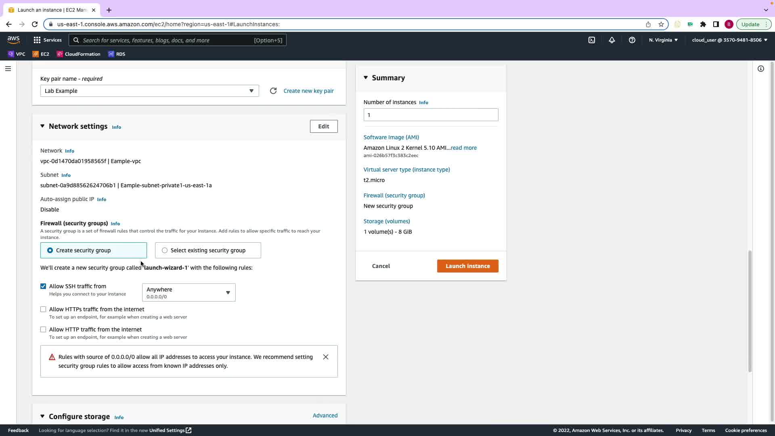Open the Services grid menu

tap(48, 40)
